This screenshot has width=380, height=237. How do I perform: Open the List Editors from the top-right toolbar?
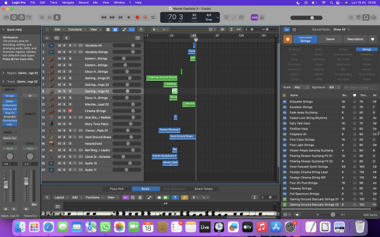click(x=351, y=17)
